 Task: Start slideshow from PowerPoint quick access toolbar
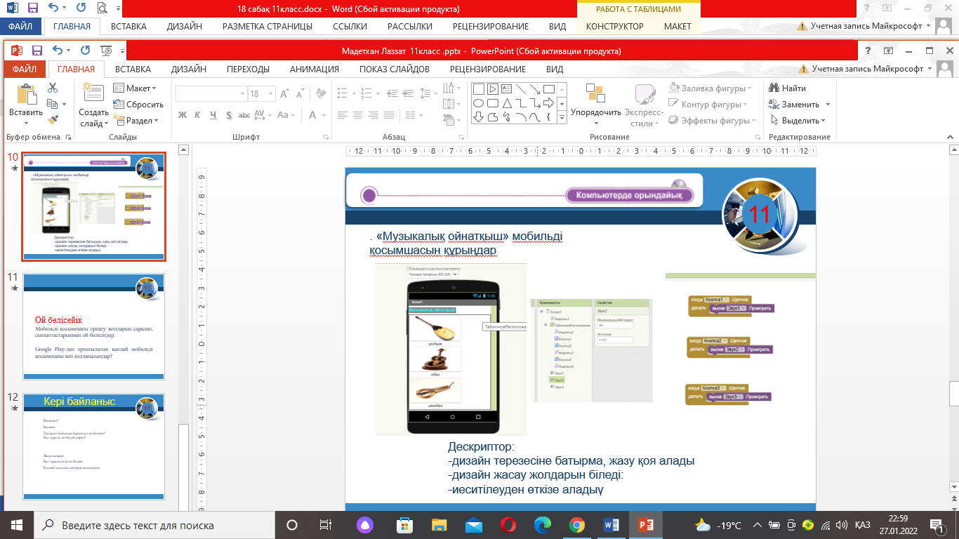tap(106, 51)
